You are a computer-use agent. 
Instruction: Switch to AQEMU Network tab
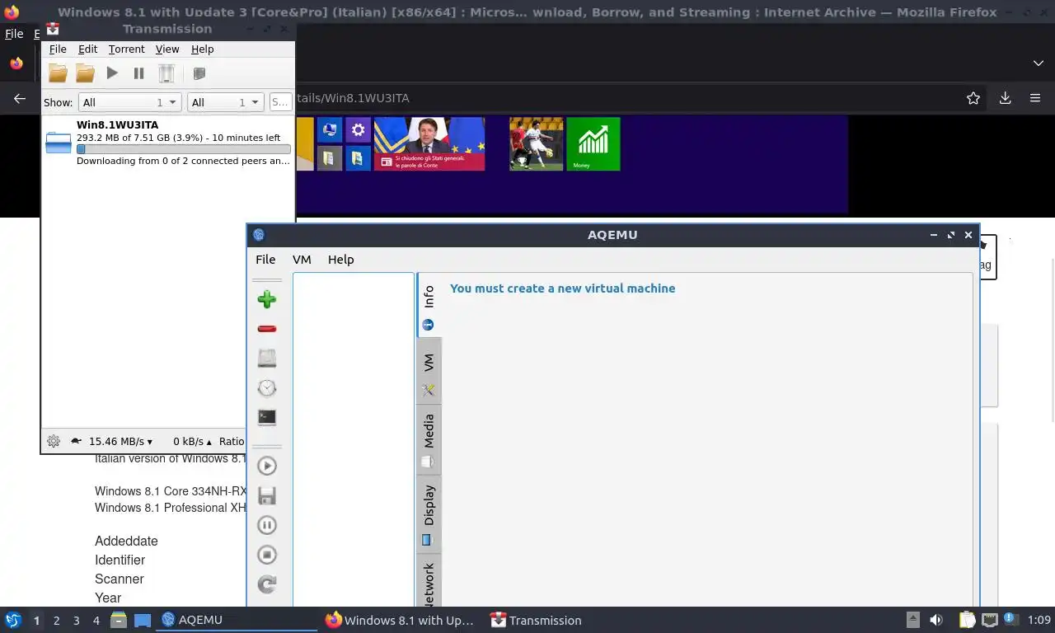(429, 581)
